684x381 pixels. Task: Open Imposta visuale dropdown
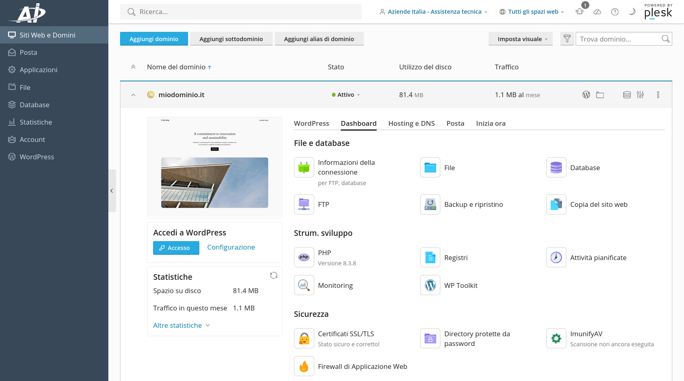click(x=520, y=39)
